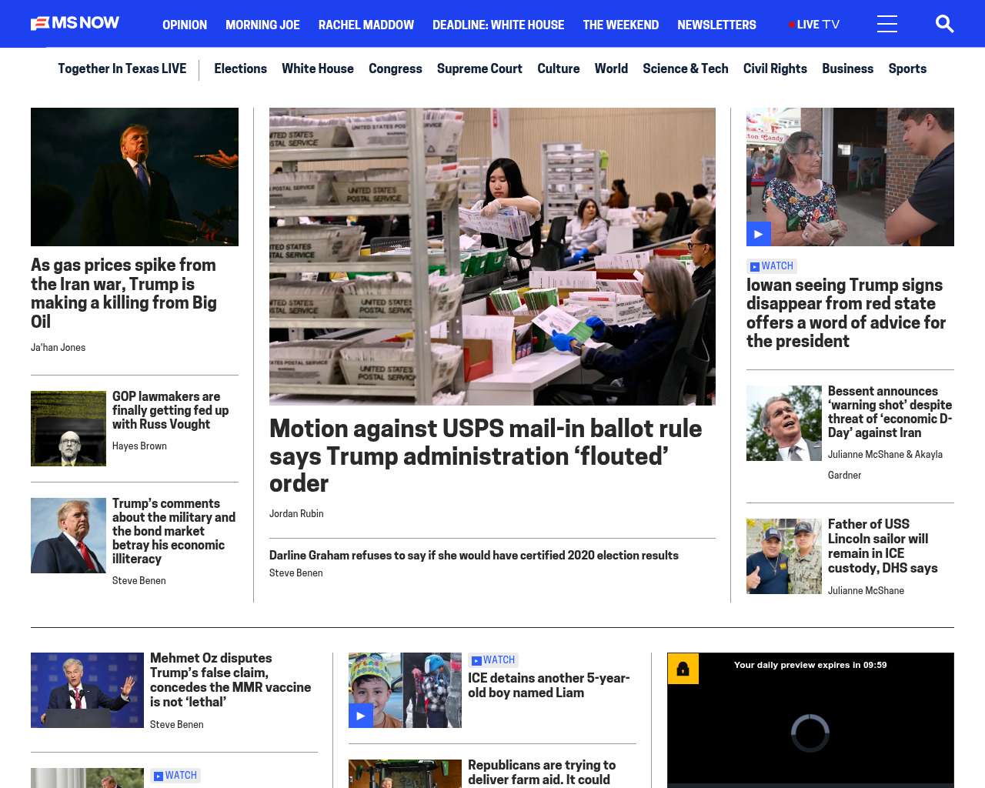Viewport: 985px width, 788px height.
Task: Open Steve Benen byline under bond market story
Action: 139,581
